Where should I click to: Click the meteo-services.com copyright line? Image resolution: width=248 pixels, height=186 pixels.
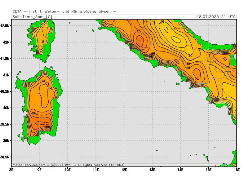(68, 165)
